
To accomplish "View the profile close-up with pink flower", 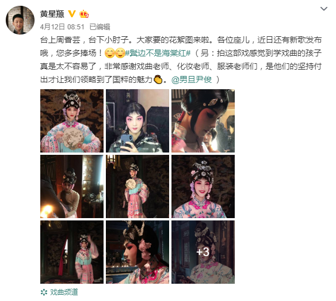I will pyautogui.click(x=138, y=252).
